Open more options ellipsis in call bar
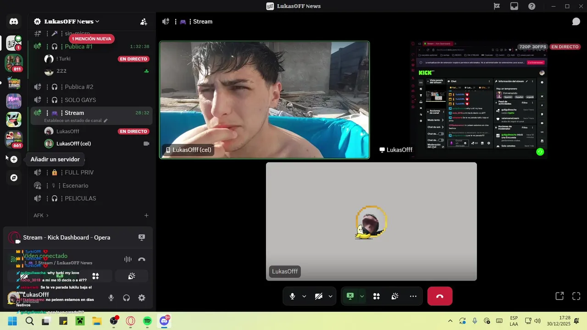 (413, 296)
